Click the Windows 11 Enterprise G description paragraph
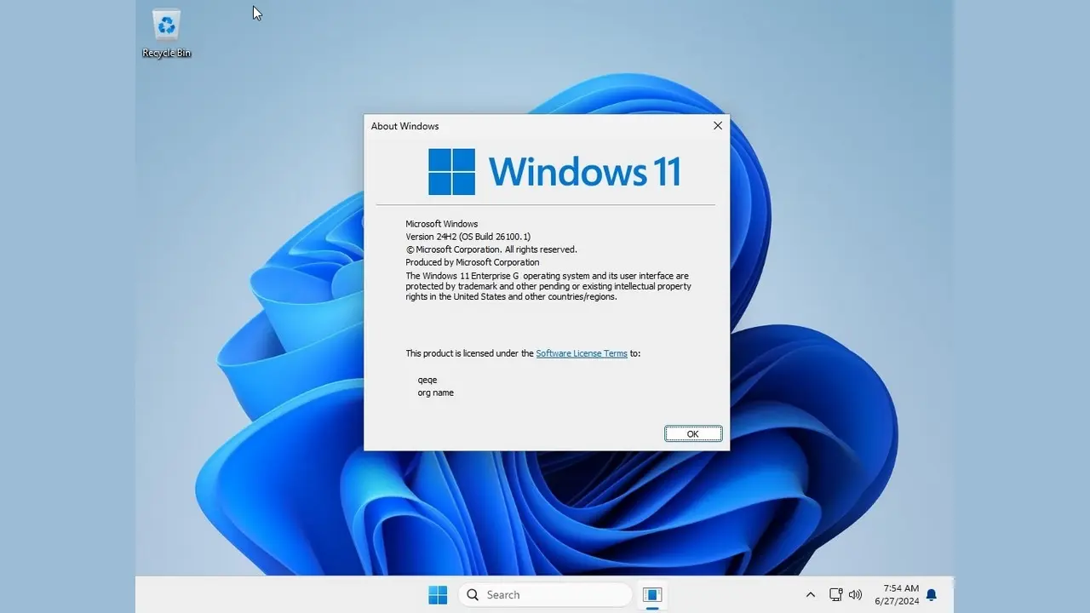1090x613 pixels. click(548, 286)
